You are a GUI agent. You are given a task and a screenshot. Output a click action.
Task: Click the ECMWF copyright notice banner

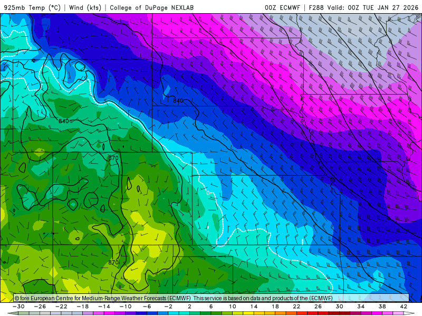coord(212,298)
